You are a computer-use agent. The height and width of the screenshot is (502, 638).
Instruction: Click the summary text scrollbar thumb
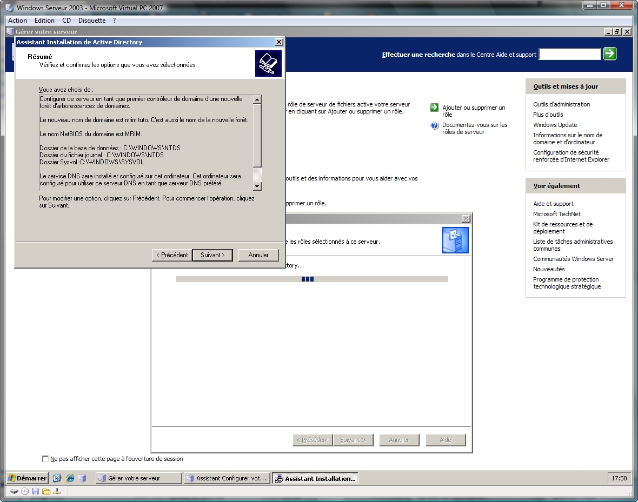257,136
